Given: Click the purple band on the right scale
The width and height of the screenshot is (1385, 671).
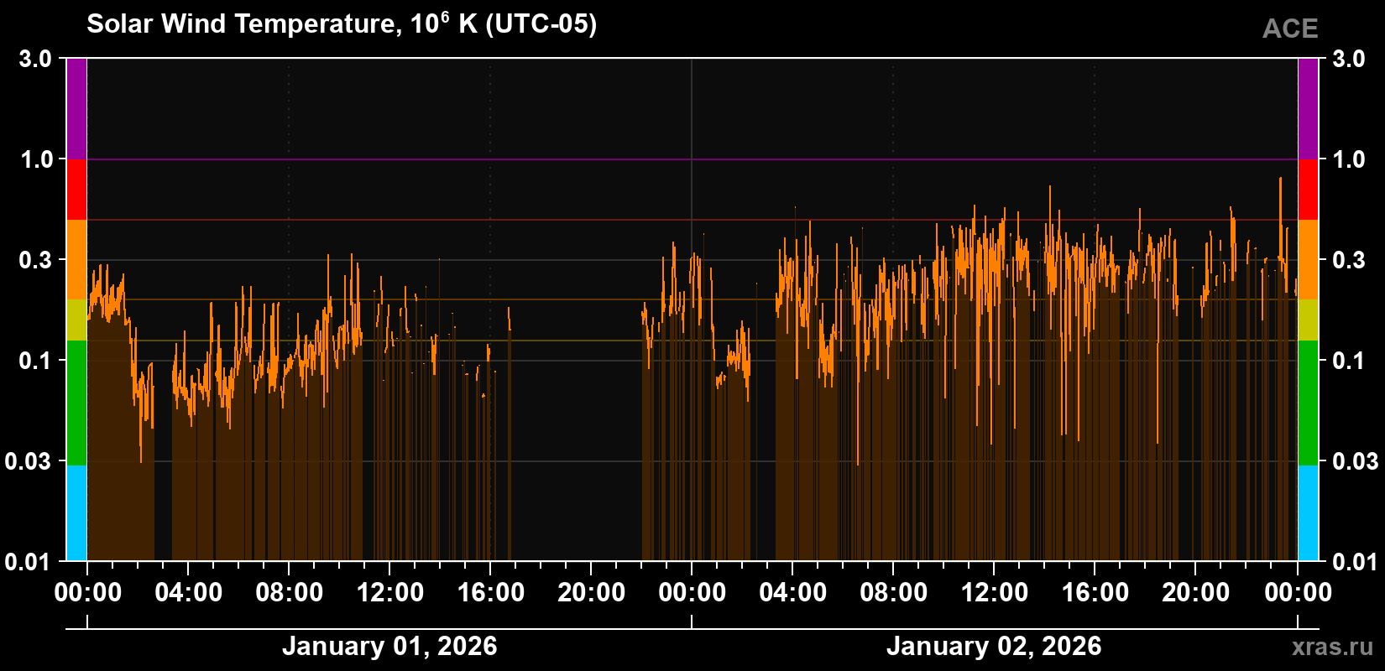Looking at the screenshot, I should (x=1308, y=109).
